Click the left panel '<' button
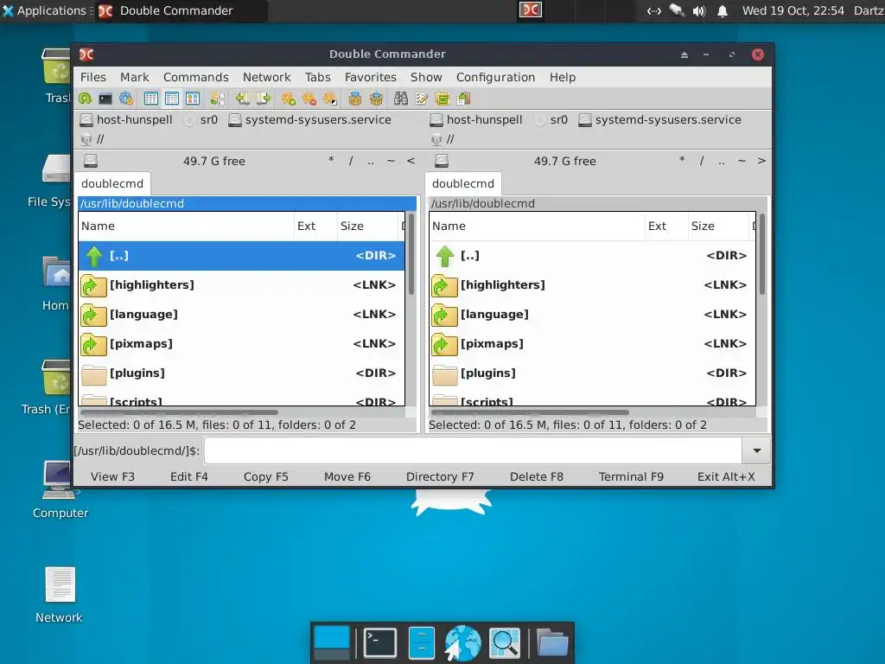 pyautogui.click(x=411, y=161)
